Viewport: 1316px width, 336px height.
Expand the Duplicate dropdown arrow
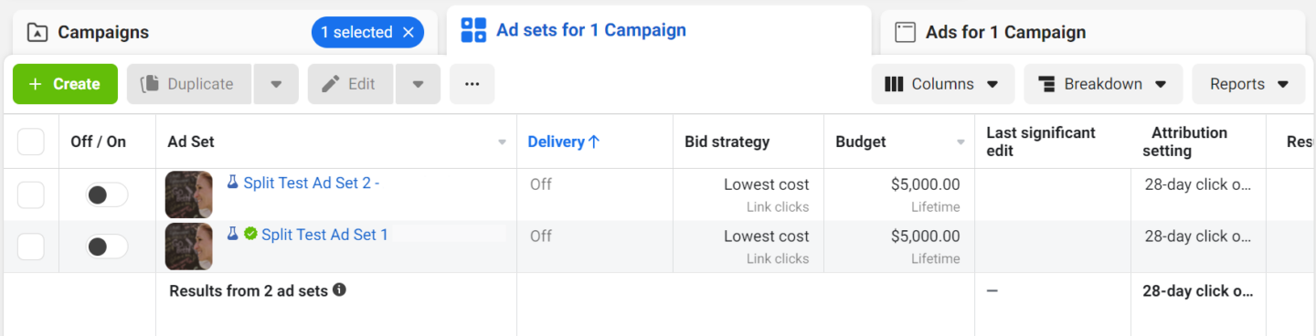pyautogui.click(x=276, y=84)
